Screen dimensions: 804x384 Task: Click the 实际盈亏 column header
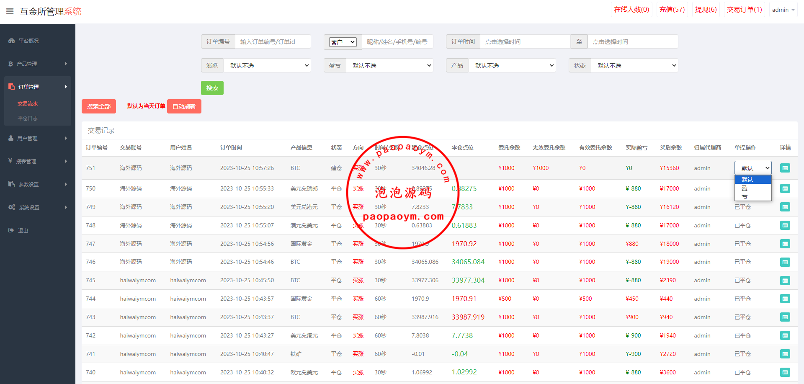point(636,147)
